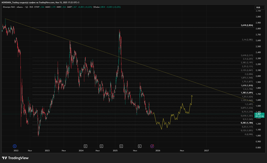
Task: Click the 2023 label on time axis
Action: coord(47,151)
